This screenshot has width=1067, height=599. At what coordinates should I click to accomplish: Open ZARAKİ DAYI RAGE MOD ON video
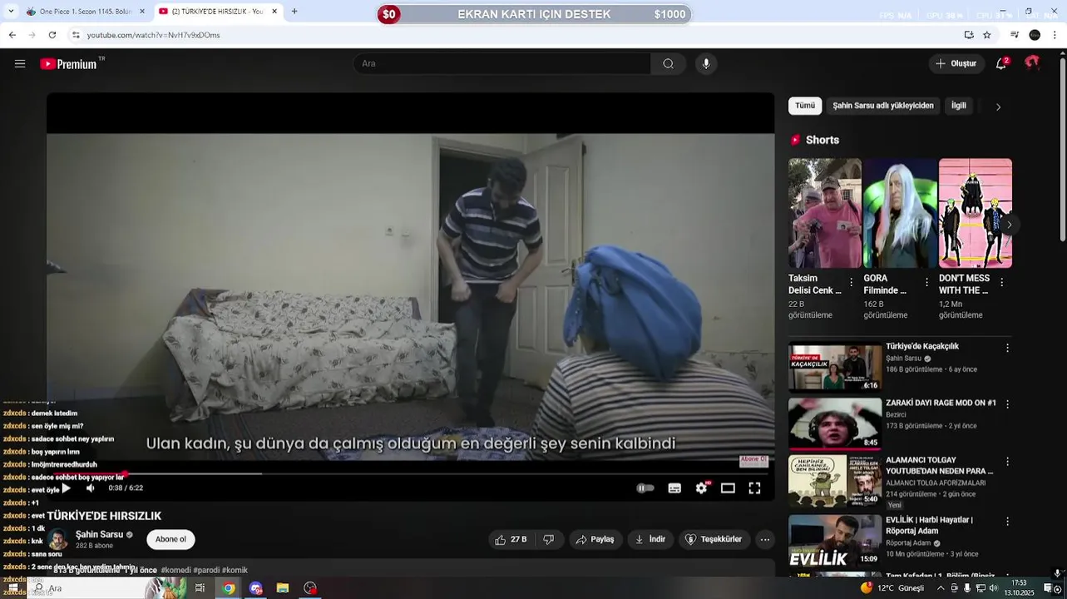click(835, 423)
